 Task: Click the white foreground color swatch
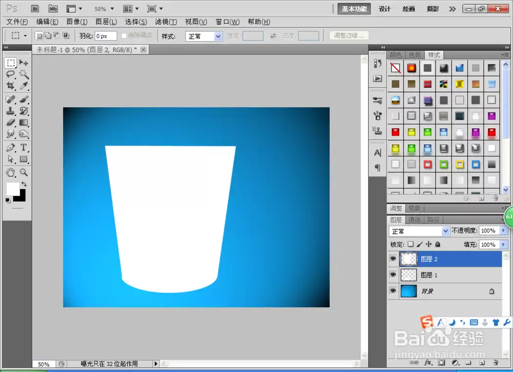click(13, 189)
